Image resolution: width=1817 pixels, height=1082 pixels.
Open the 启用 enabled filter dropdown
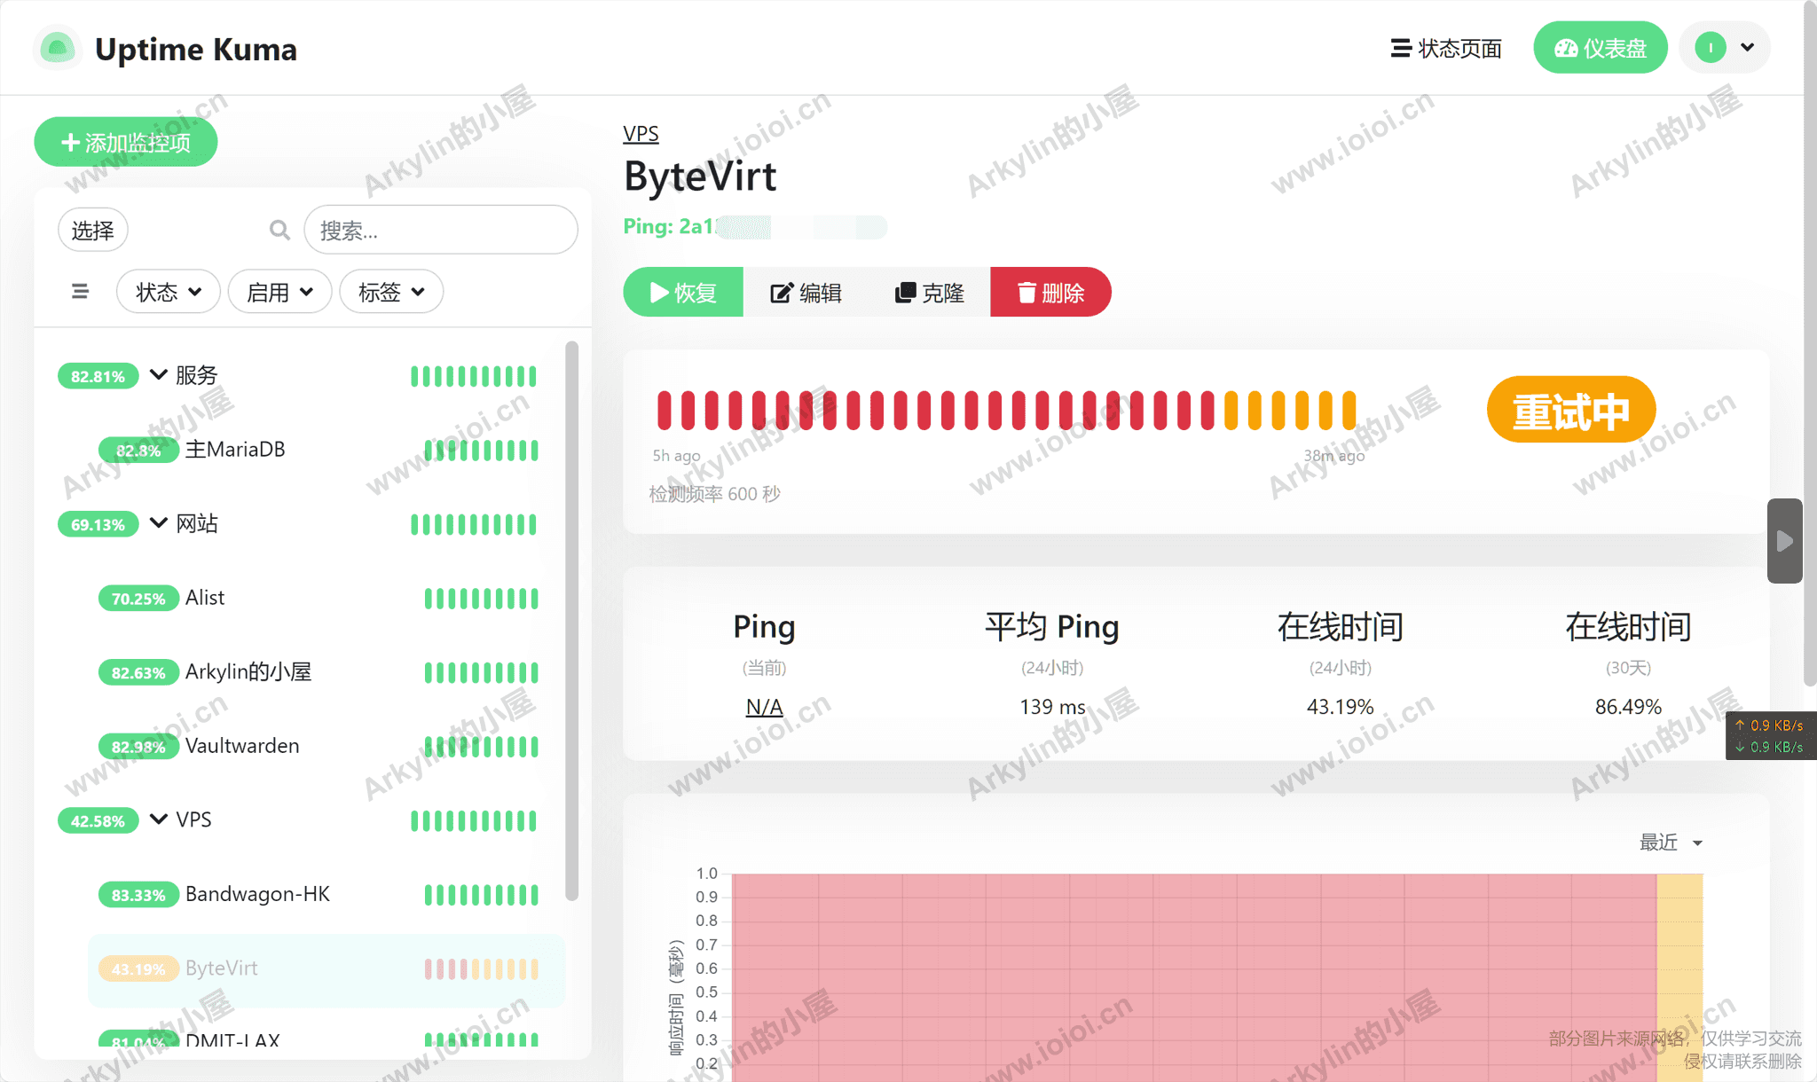coord(279,292)
